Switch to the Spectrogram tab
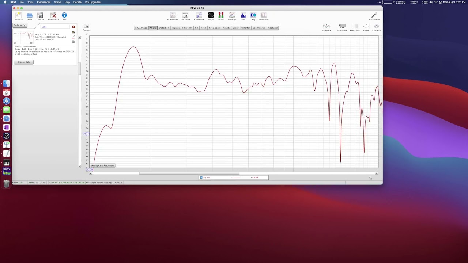This screenshot has height=263, width=468. [x=259, y=28]
